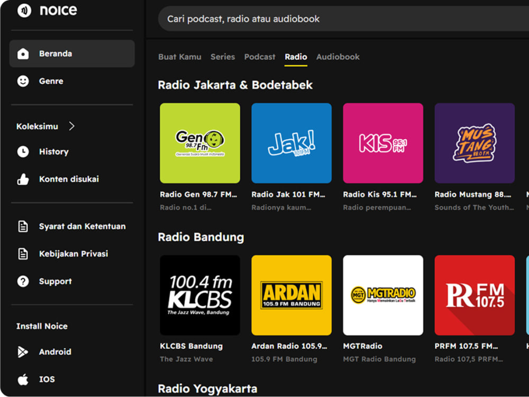Image resolution: width=529 pixels, height=397 pixels.
Task: Click the Android install link
Action: pos(55,352)
